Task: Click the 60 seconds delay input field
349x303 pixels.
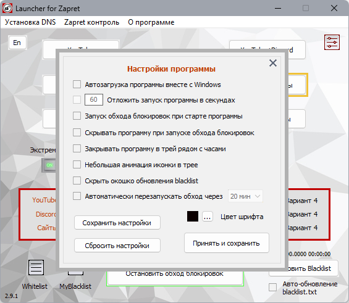Action: pos(93,99)
